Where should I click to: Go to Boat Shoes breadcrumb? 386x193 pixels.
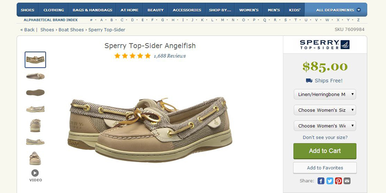point(71,30)
